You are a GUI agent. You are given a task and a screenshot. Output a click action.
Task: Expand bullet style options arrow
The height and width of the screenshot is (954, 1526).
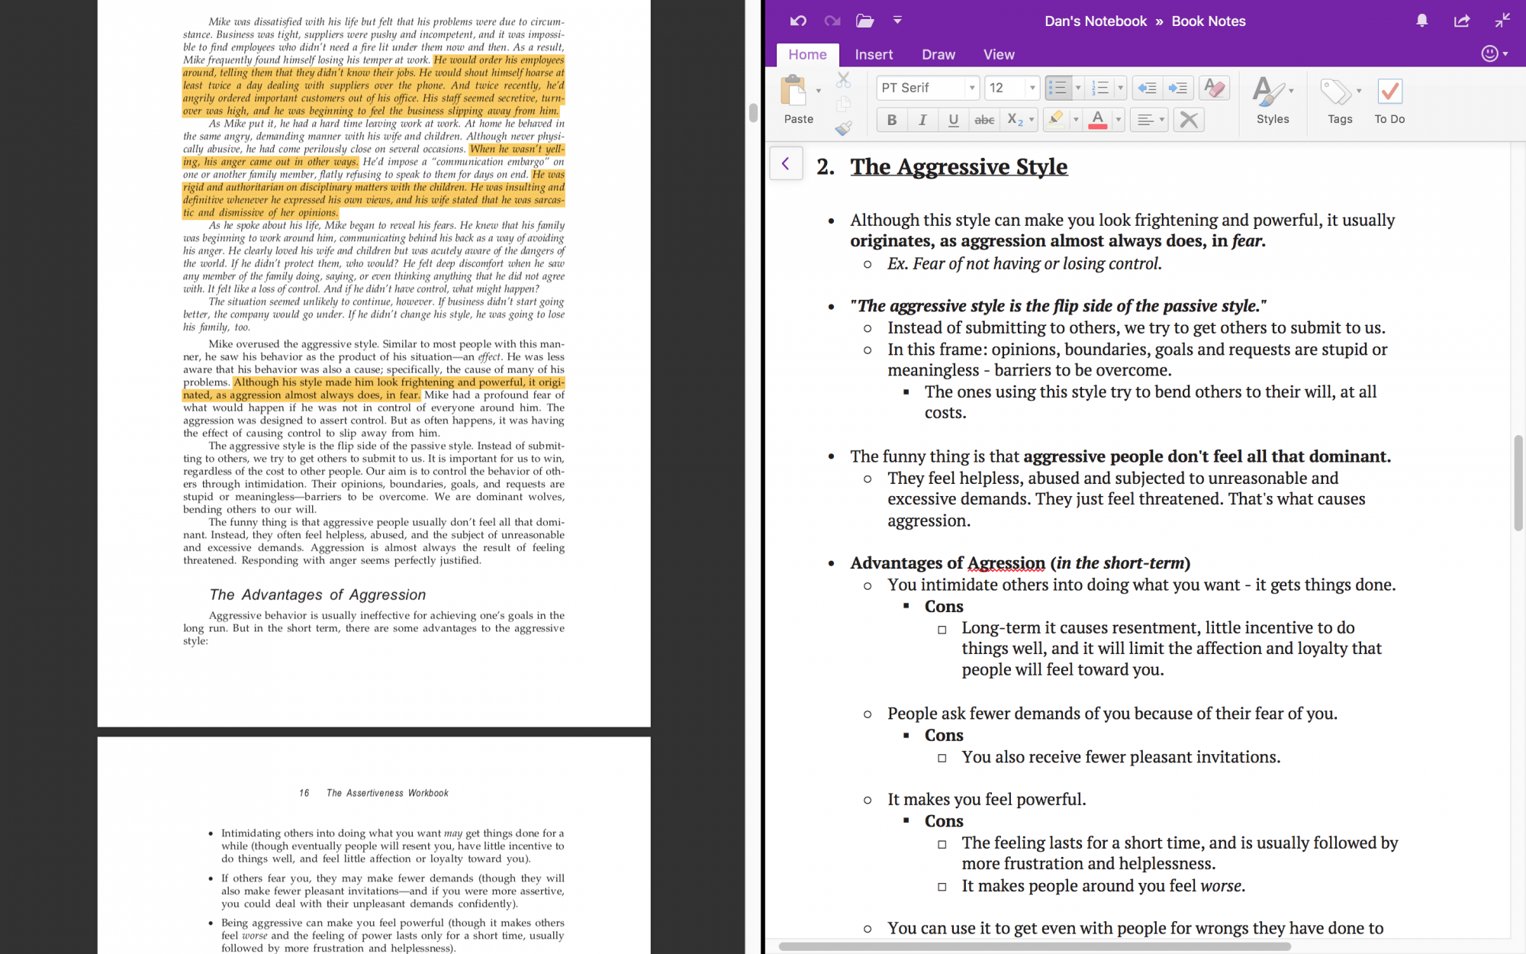click(1078, 88)
